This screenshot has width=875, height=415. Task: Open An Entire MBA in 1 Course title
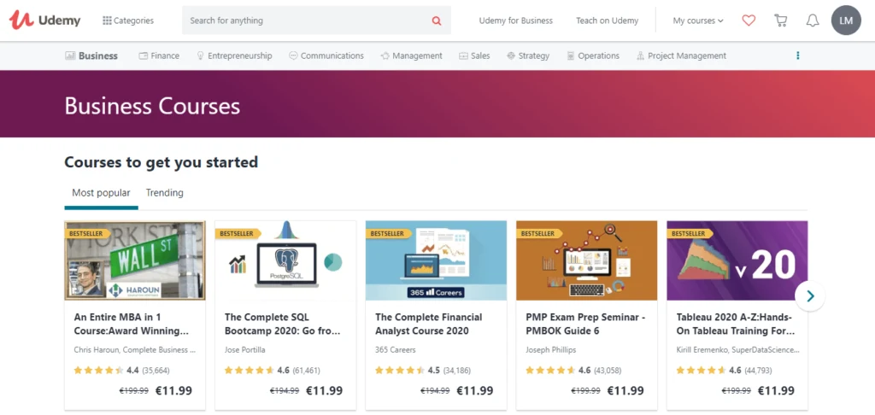click(x=131, y=324)
